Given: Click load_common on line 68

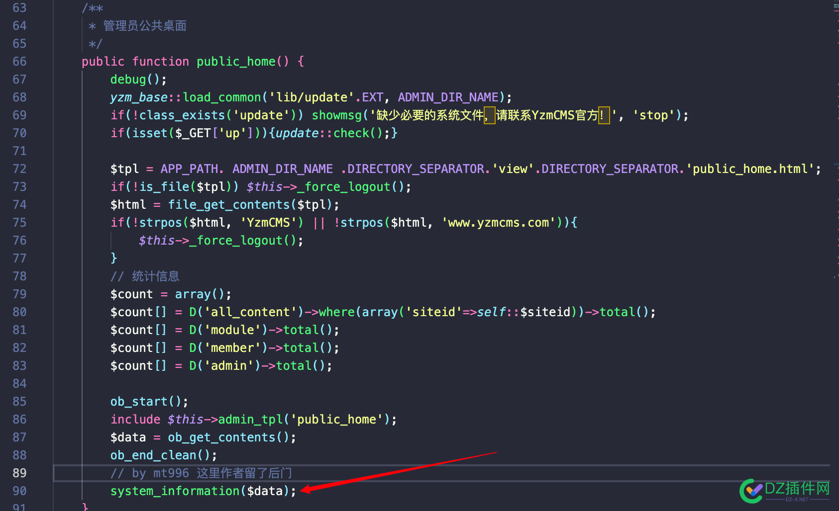Looking at the screenshot, I should click(x=222, y=97).
